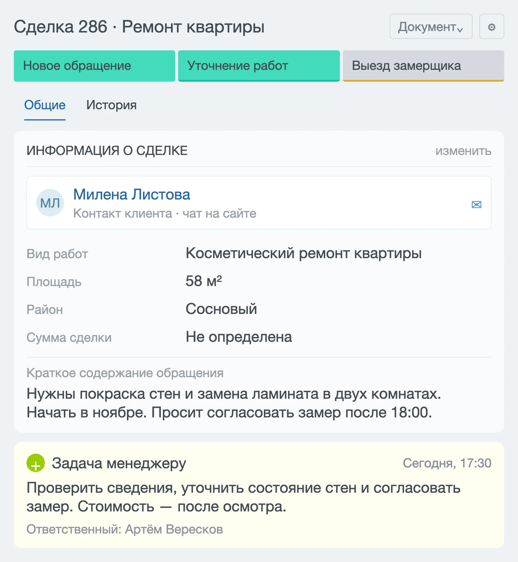Click the task description Проверить сведения
This screenshot has width=518, height=562.
pyautogui.click(x=243, y=497)
